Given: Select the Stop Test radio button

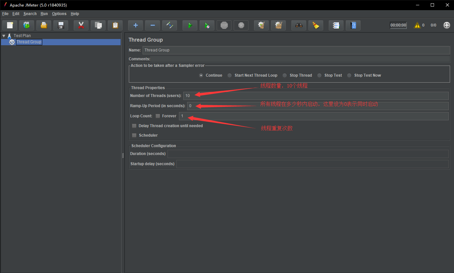Looking at the screenshot, I should pyautogui.click(x=320, y=75).
